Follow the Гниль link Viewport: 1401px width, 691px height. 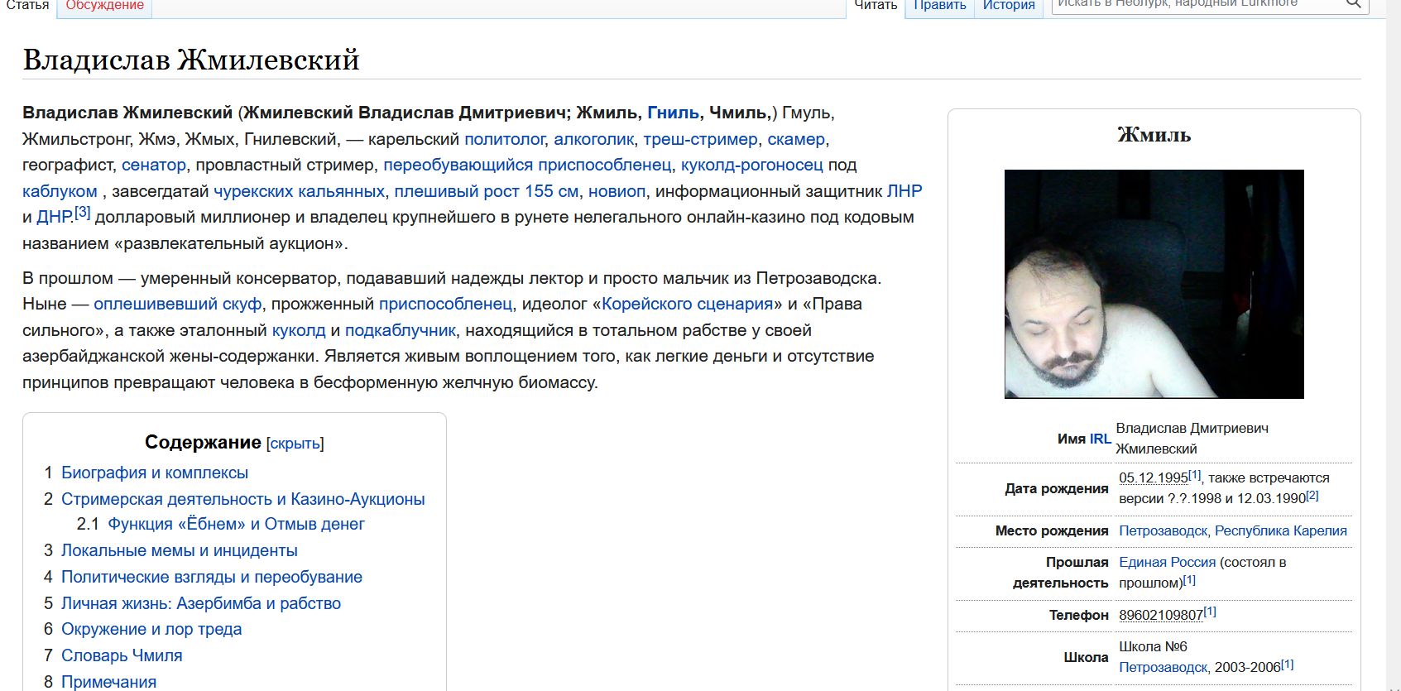click(x=673, y=113)
